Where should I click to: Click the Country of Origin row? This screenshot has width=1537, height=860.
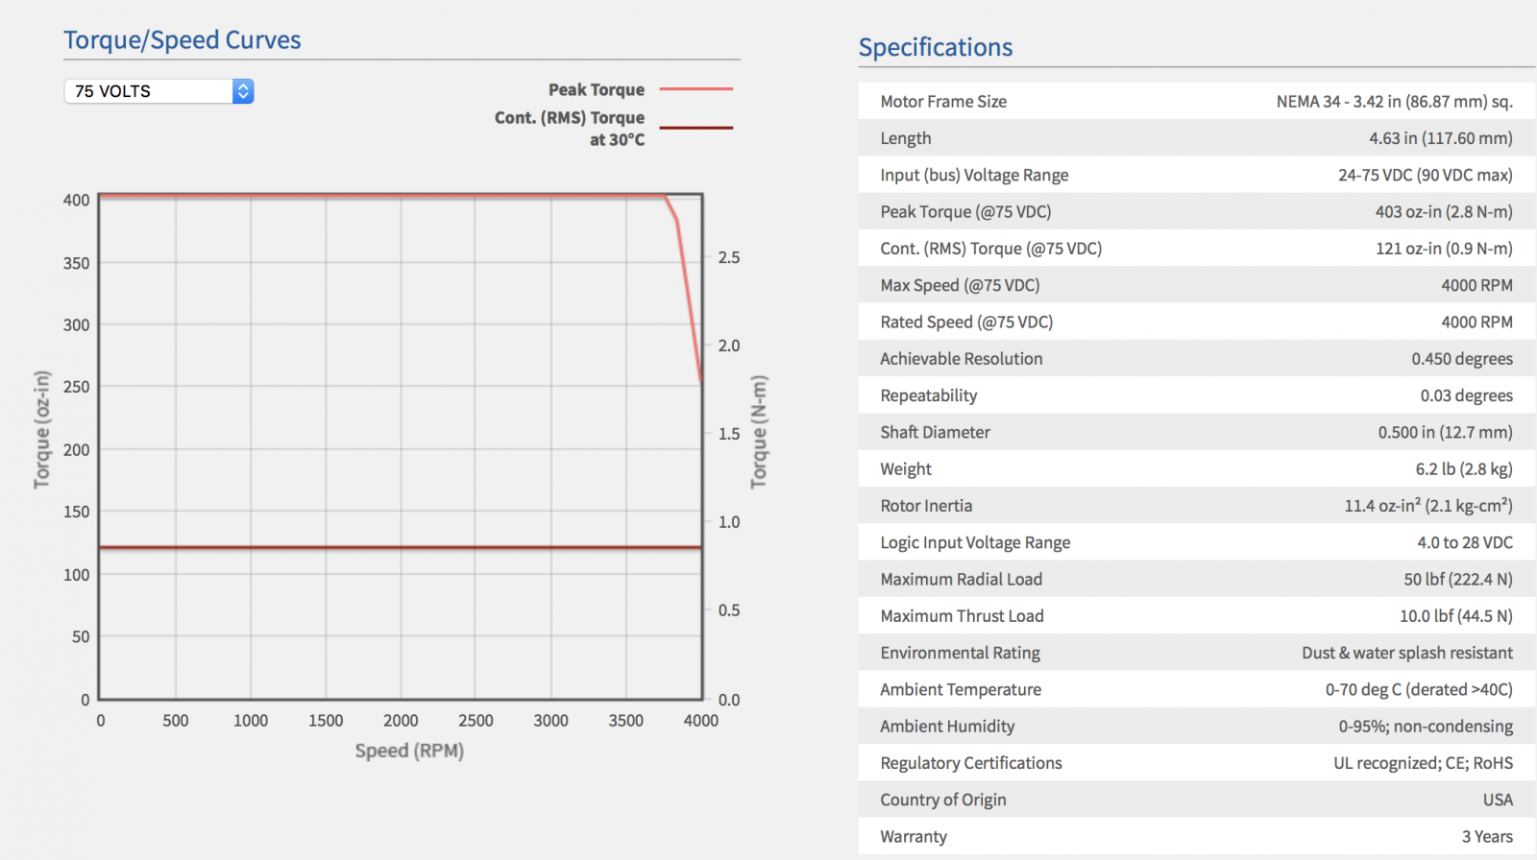point(1196,800)
